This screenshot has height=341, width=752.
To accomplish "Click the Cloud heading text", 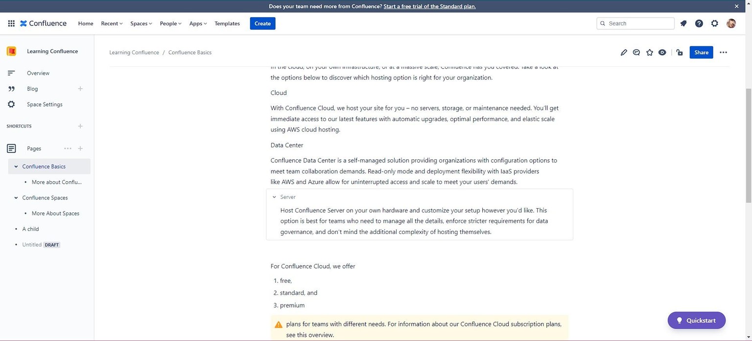I will point(279,93).
